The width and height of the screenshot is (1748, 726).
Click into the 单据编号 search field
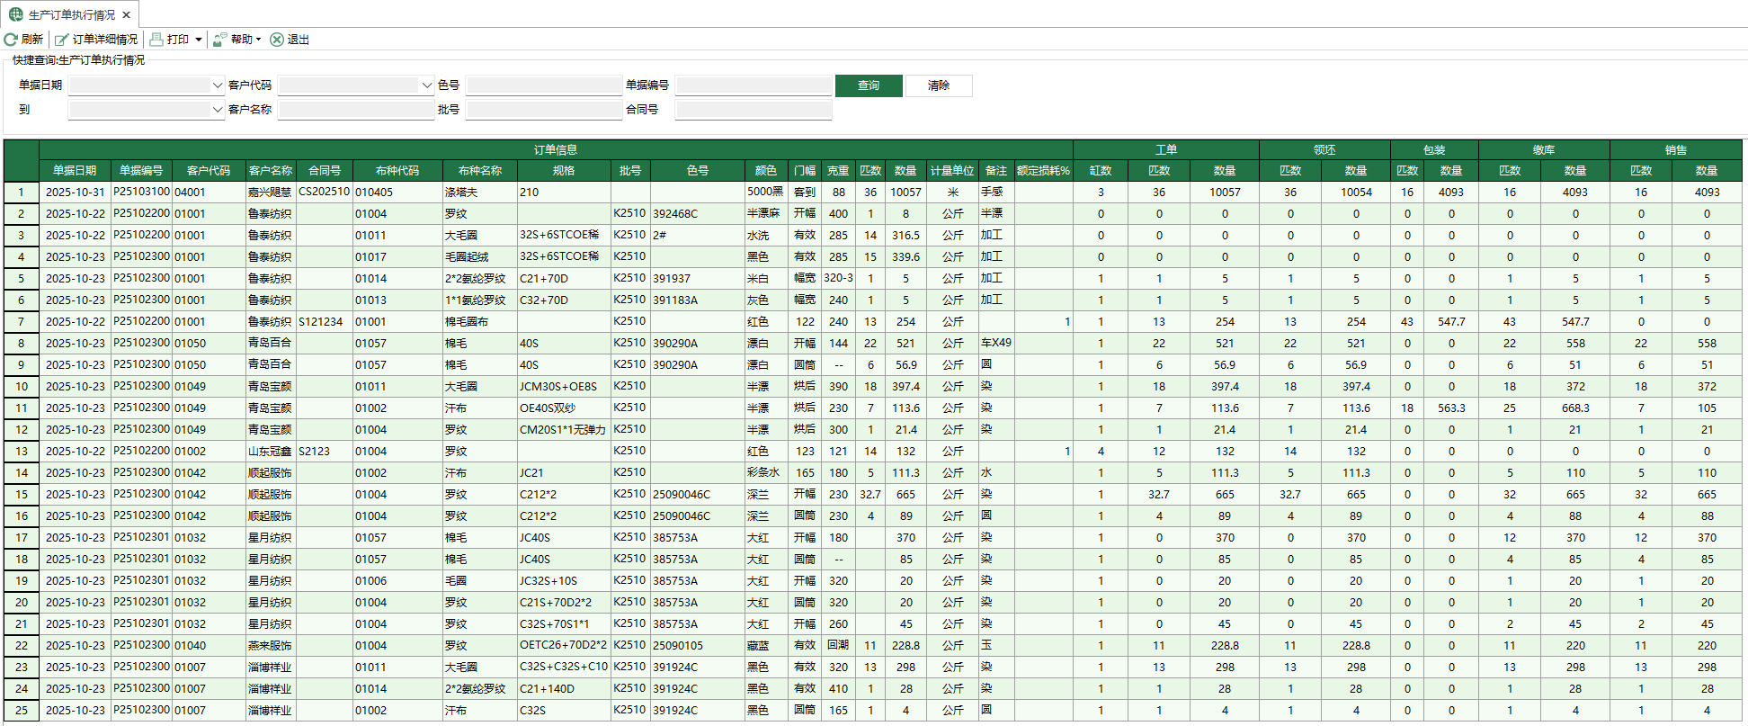[x=753, y=85]
